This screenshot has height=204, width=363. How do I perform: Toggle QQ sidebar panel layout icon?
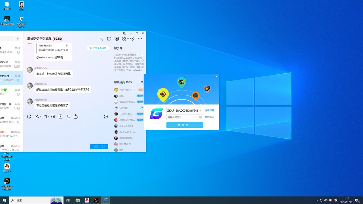click(x=125, y=33)
